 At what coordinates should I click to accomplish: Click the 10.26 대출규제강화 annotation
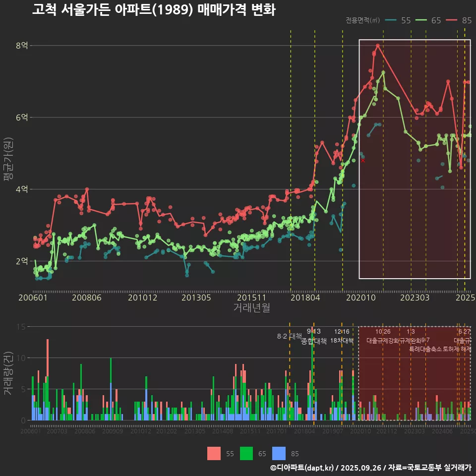pyautogui.click(x=382, y=336)
